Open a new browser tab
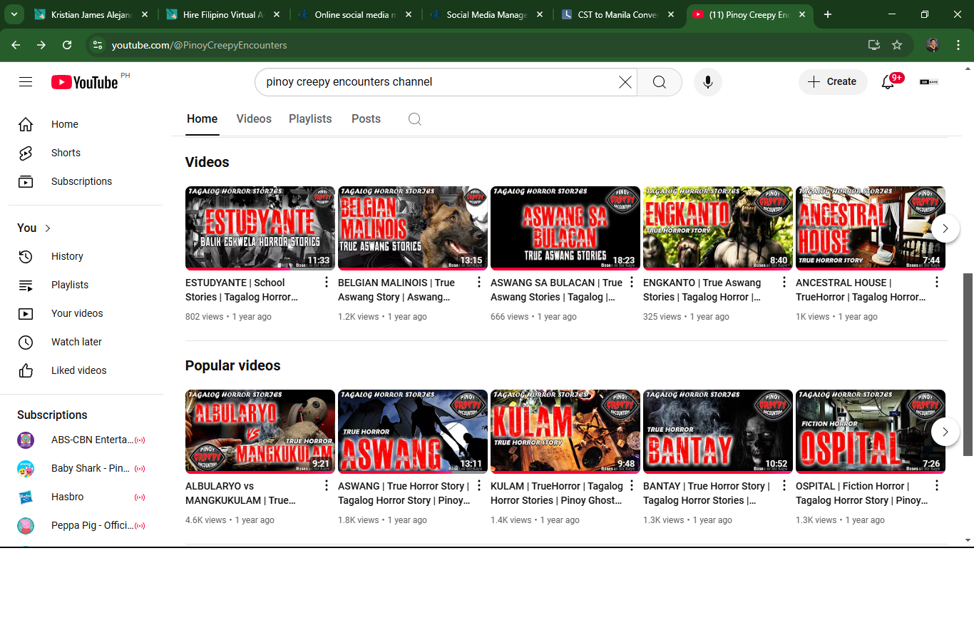The height and width of the screenshot is (618, 974). (828, 14)
